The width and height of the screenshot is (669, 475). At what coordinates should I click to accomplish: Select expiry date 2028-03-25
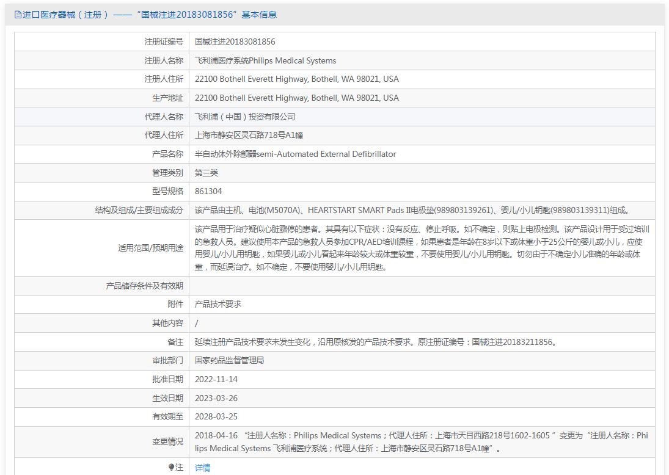tap(216, 416)
